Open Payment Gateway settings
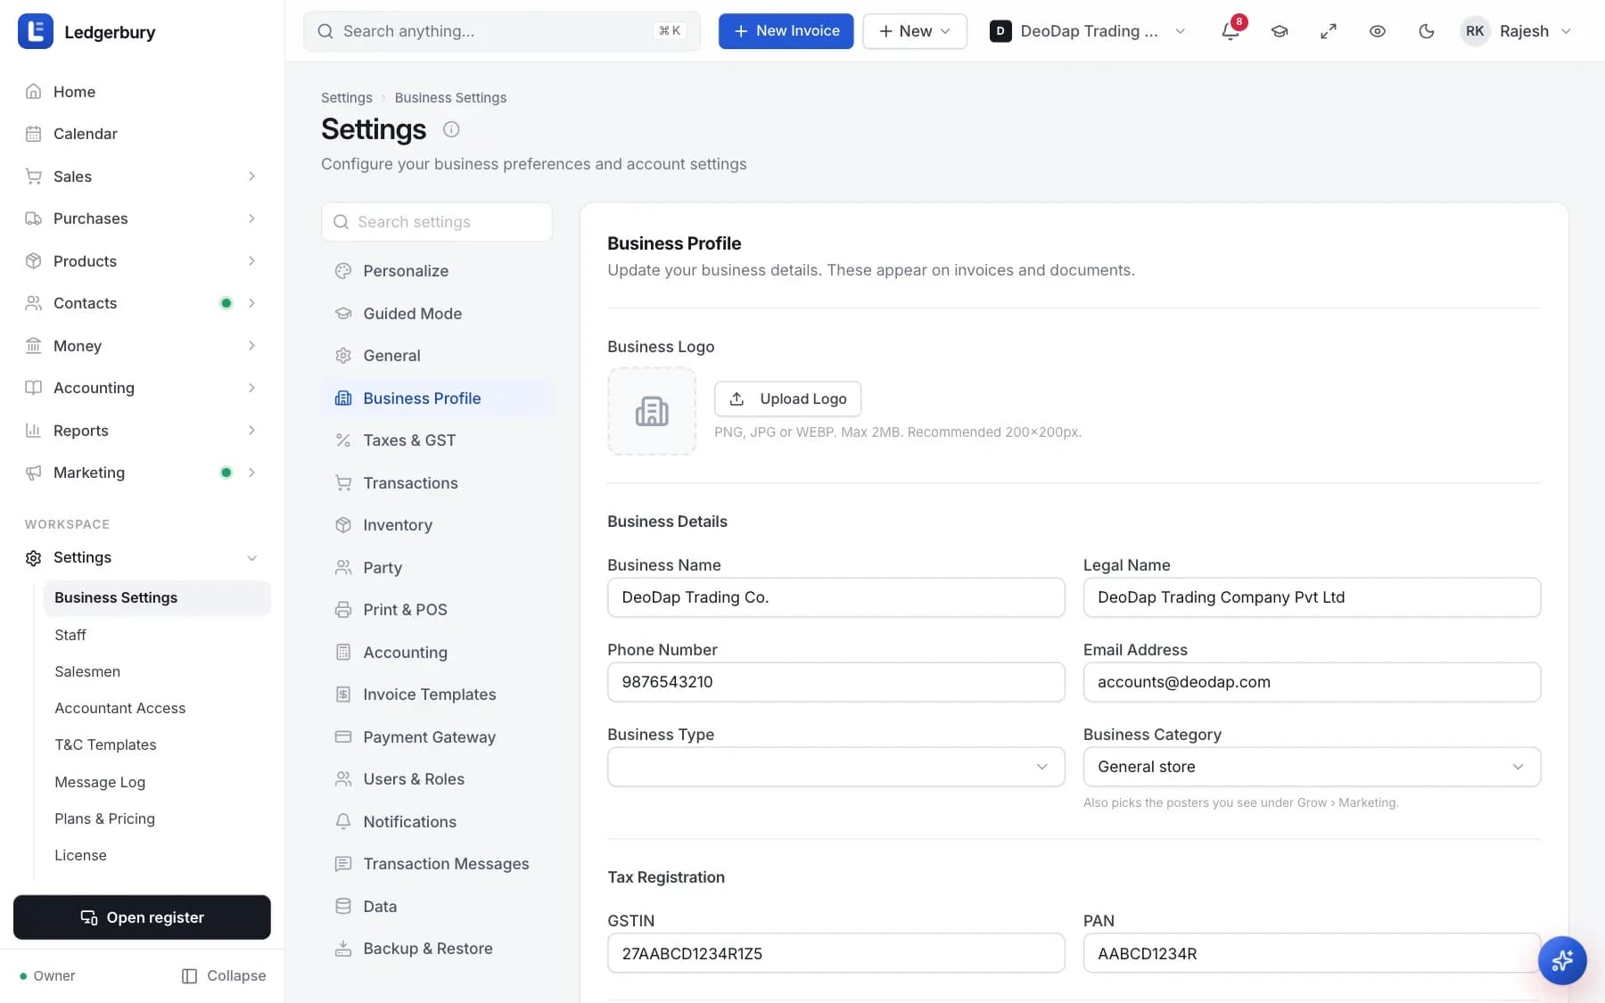This screenshot has width=1605, height=1003. [437, 737]
